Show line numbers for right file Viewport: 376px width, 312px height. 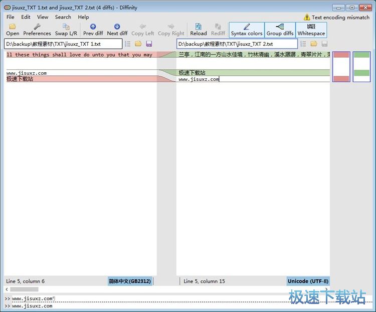[303, 44]
